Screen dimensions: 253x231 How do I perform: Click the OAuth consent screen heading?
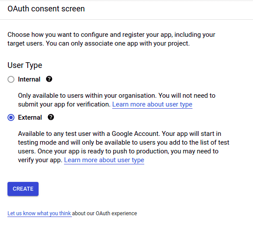[46, 9]
